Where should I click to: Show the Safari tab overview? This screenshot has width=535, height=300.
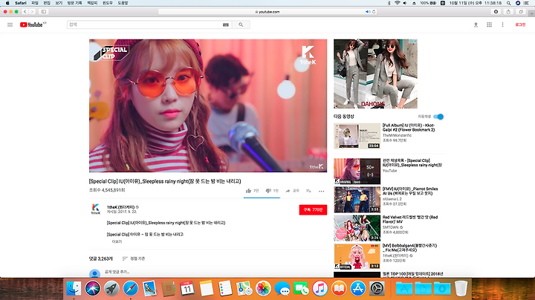click(521, 12)
